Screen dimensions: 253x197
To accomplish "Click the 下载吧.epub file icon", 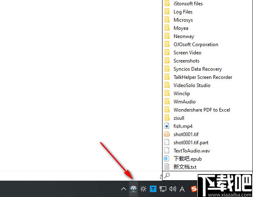I will pos(167,159).
